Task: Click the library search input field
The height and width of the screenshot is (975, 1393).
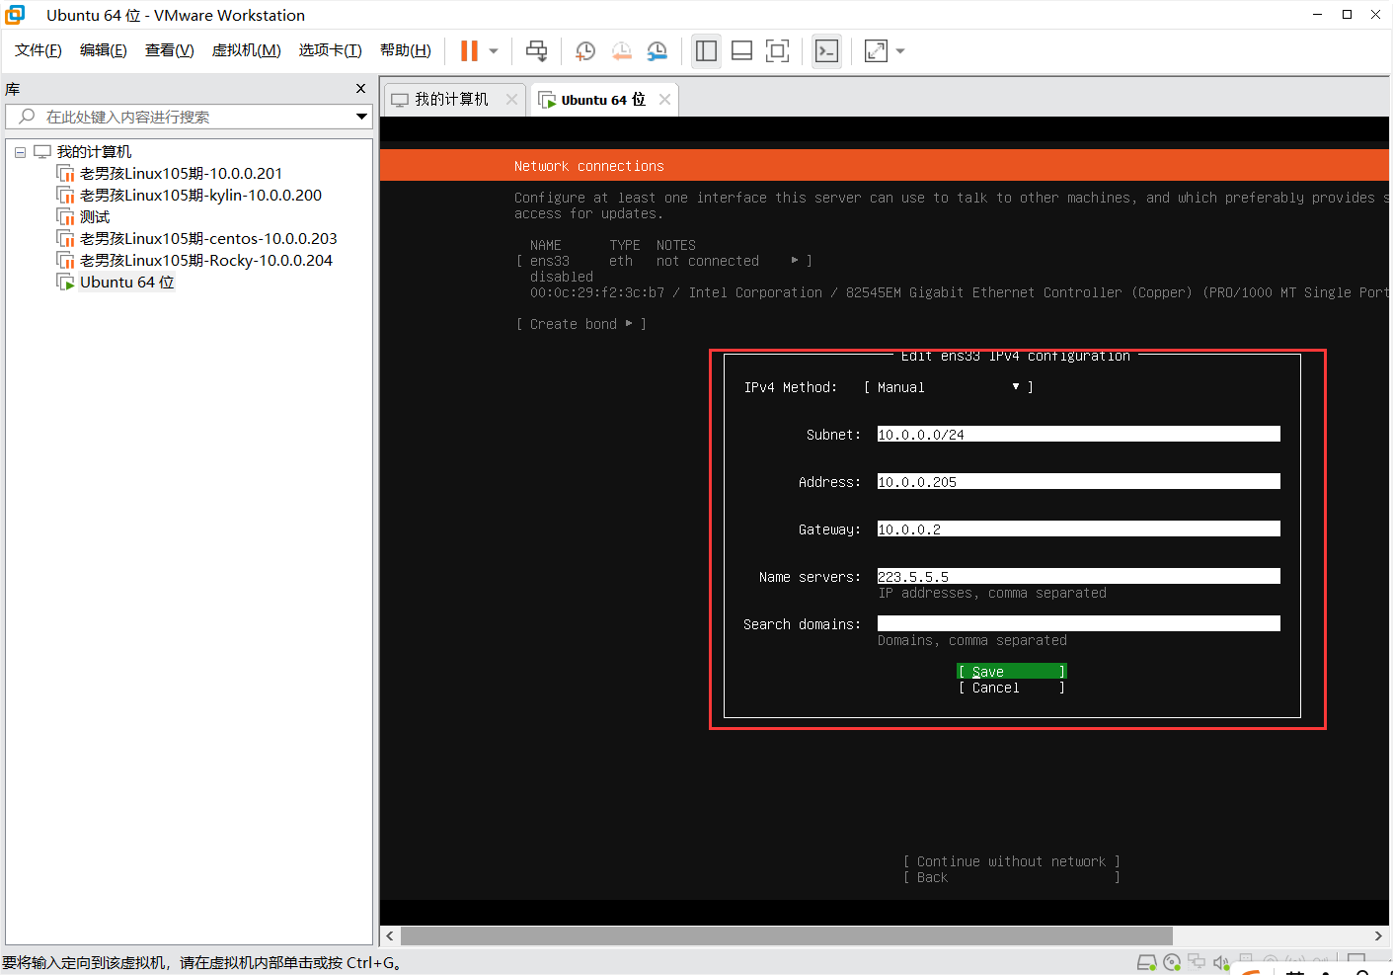Action: [x=188, y=117]
